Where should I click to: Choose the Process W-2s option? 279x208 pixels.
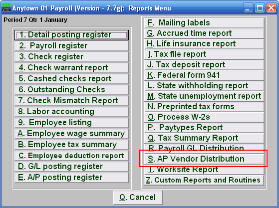point(204,117)
